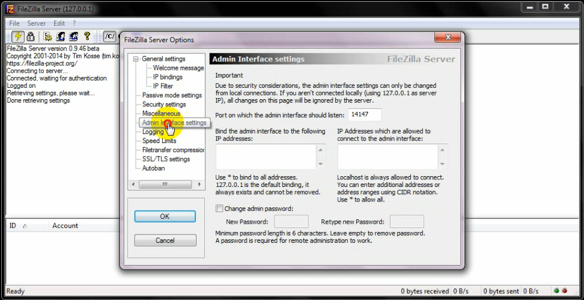Click down arrow in bind IP addresses box
Image resolution: width=584 pixels, height=300 pixels.
coord(321,164)
